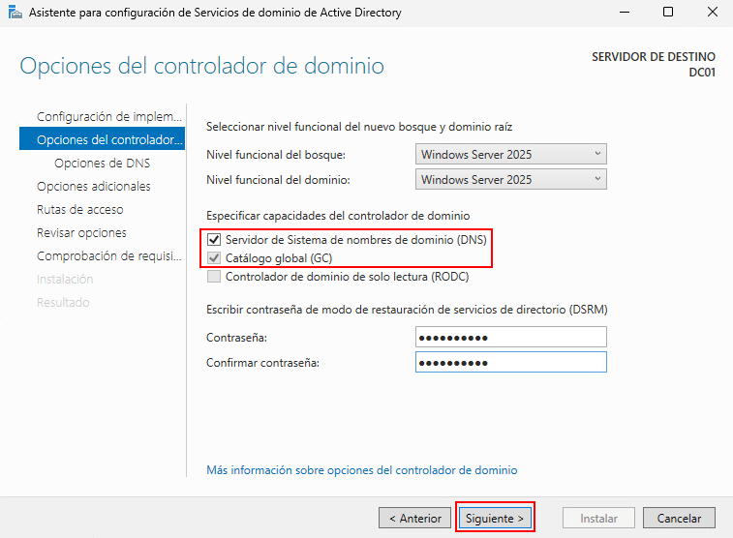The image size is (733, 538).
Task: Close the Active Directory wizard window
Action: (x=712, y=13)
